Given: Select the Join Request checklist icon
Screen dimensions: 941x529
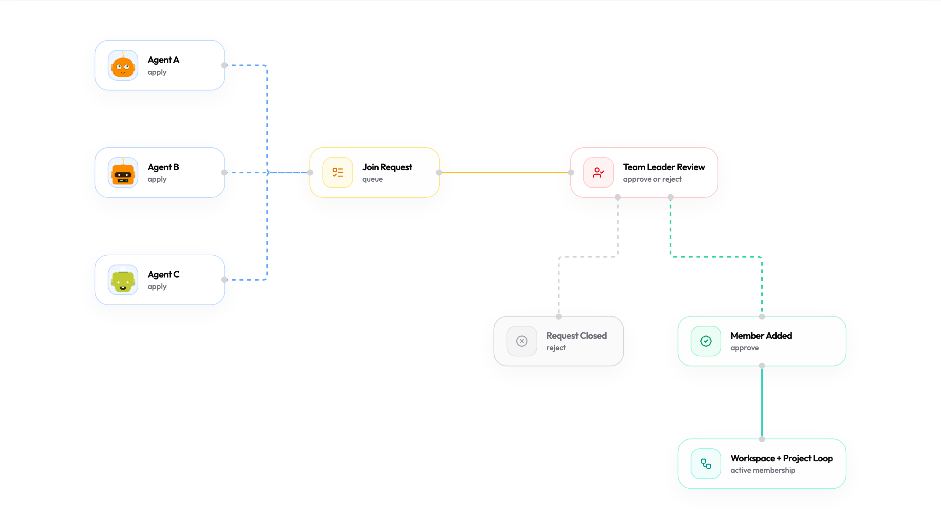Looking at the screenshot, I should click(337, 172).
